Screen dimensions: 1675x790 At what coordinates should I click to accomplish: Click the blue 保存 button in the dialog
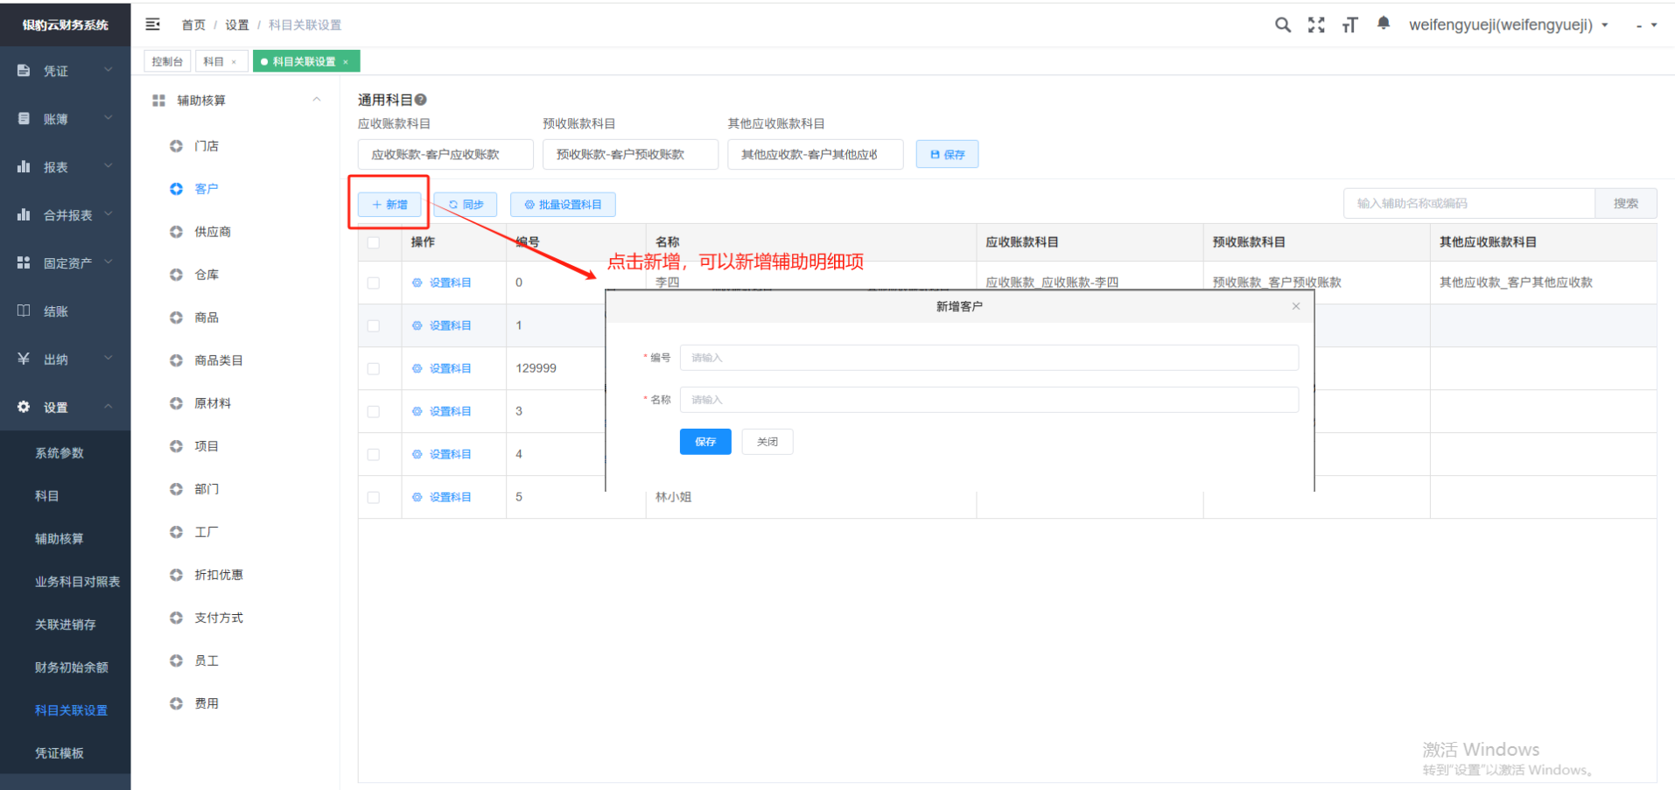point(705,442)
